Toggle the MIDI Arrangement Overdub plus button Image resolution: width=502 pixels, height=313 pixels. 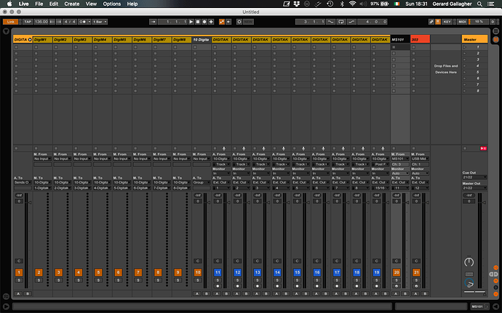pos(211,22)
